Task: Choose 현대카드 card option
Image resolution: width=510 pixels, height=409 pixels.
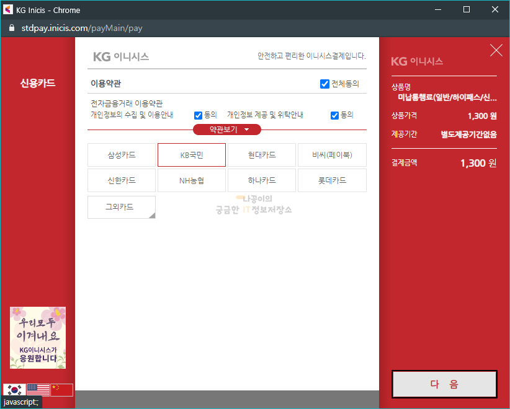Action: pos(262,155)
